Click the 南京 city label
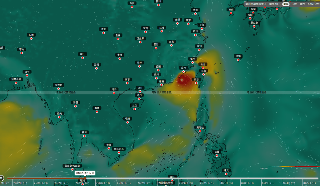The width and height of the screenshot is (320, 186). click(x=188, y=20)
